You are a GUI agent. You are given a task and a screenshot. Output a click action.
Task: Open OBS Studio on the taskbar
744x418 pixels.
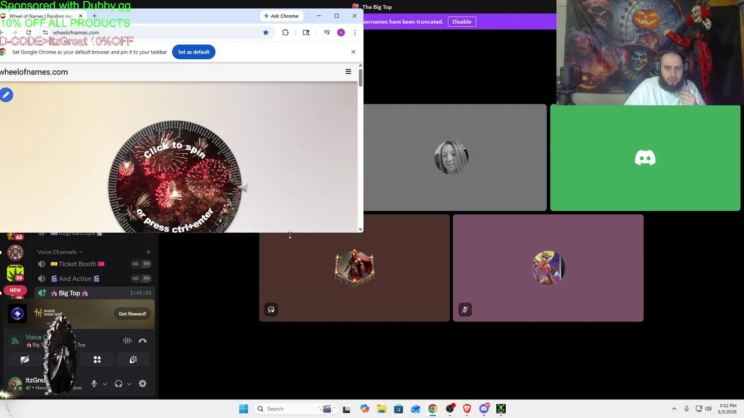point(450,409)
